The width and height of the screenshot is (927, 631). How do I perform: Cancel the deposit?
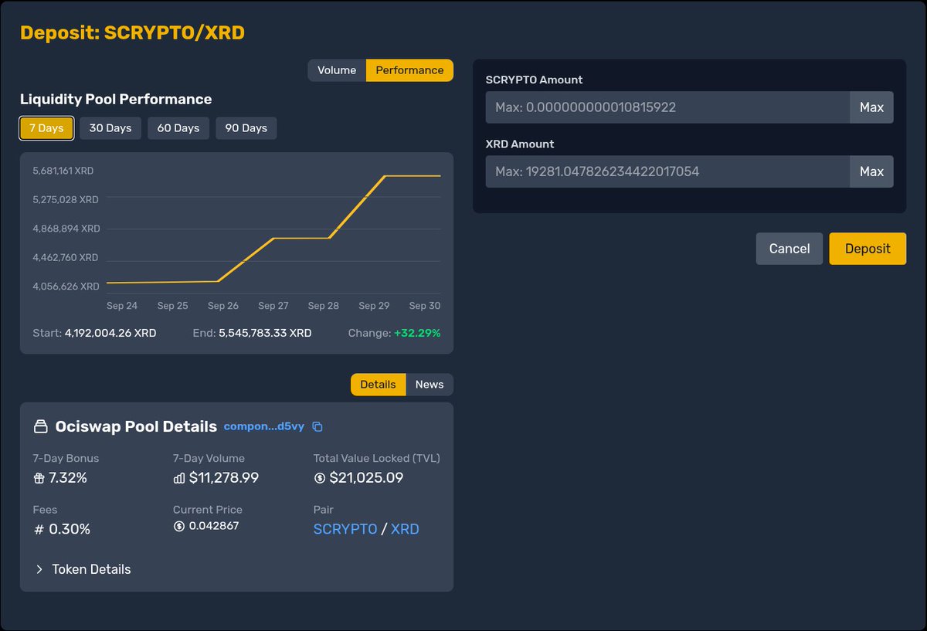click(789, 249)
